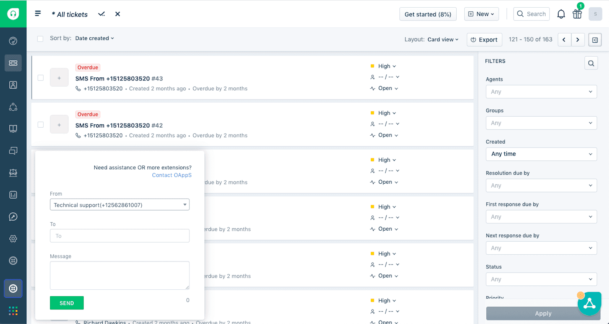
Task: Click the plus avatar of ticket #43
Action: pos(59,78)
